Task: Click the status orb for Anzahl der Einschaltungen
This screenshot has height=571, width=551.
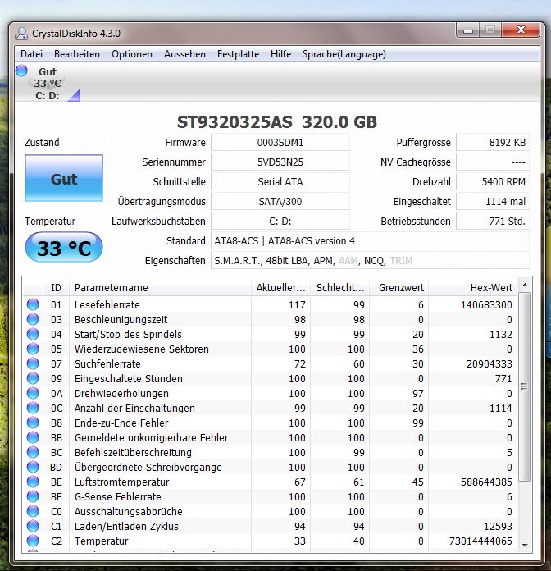Action: coord(33,408)
